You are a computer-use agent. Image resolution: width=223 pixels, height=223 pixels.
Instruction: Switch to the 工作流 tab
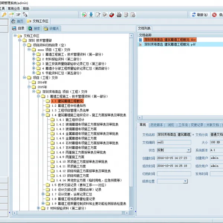click(x=183, y=125)
